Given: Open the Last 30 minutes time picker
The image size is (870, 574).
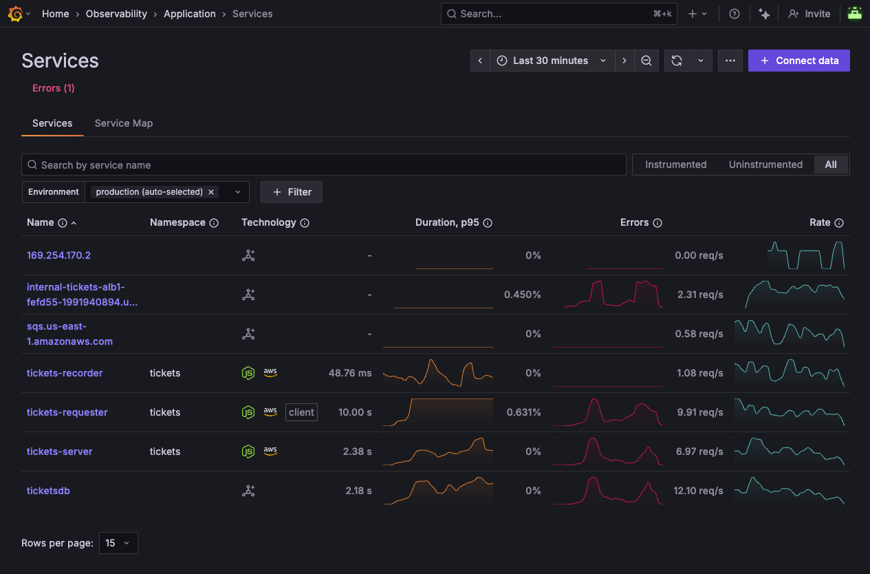Looking at the screenshot, I should pos(552,61).
